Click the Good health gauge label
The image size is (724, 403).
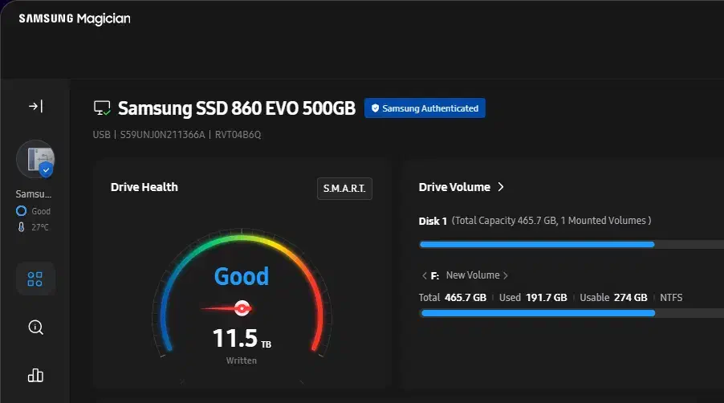pyautogui.click(x=242, y=276)
